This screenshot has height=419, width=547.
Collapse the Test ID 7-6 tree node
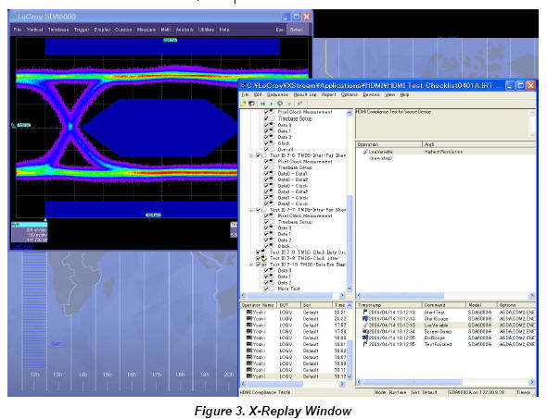coord(251,155)
